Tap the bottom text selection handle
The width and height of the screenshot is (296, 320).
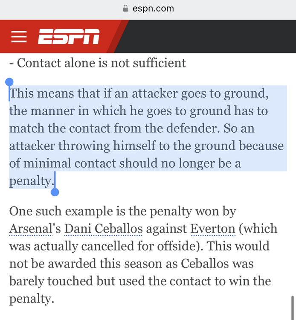point(55,192)
